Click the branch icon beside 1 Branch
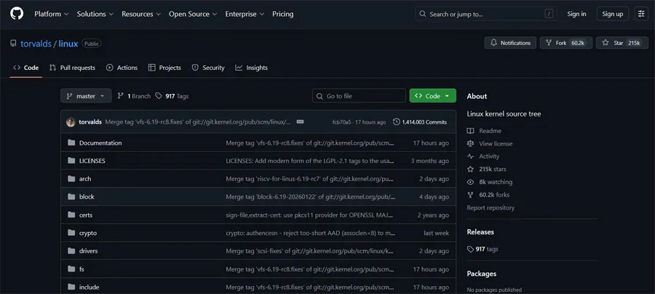Image resolution: width=655 pixels, height=294 pixels. 120,96
